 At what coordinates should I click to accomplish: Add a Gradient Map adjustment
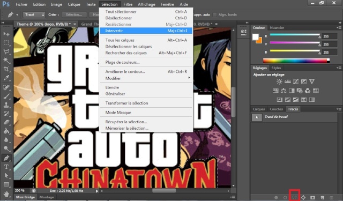[x=312, y=100]
